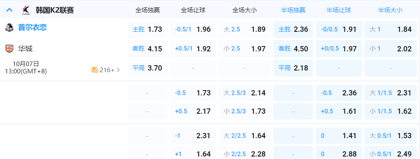Pick full-time handicap -1 at 2.31
The width and height of the screenshot is (420, 159).
(x=193, y=136)
